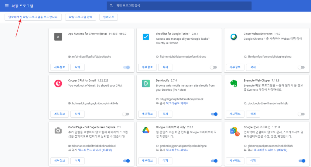Click the App Runtime for Chrome icon
The width and height of the screenshot is (311, 167).
(58, 37)
